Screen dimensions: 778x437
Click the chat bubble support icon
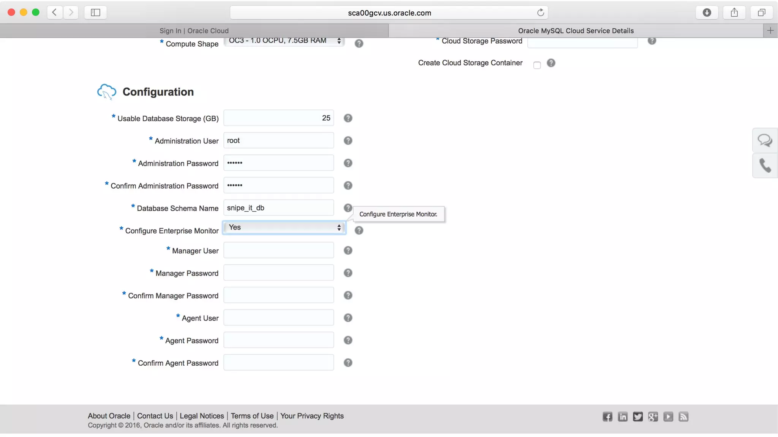click(765, 140)
